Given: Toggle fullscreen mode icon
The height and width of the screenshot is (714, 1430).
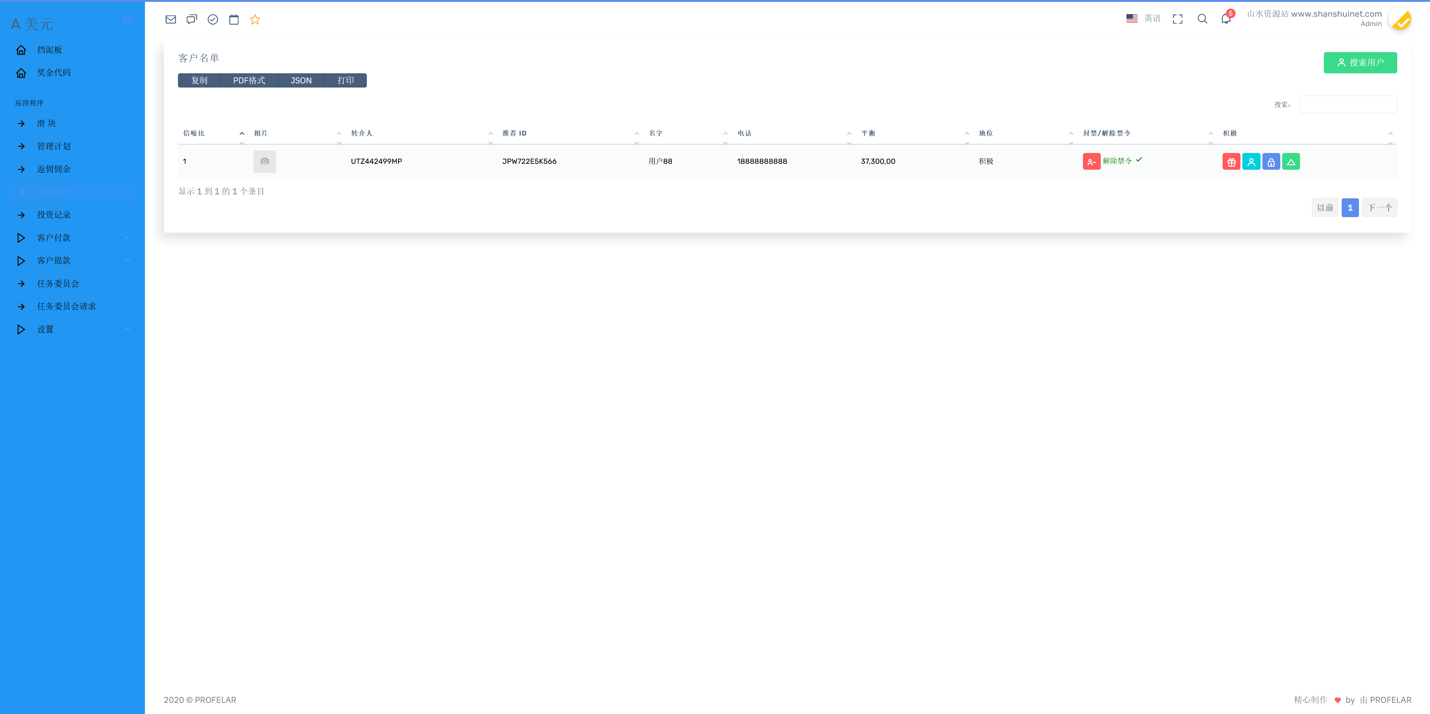Looking at the screenshot, I should pos(1178,19).
